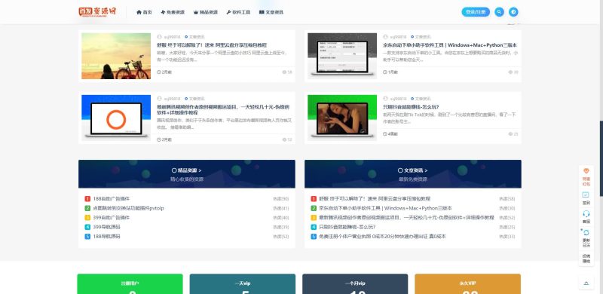Click the site logo in header
Image resolution: width=603 pixels, height=294 pixels.
97,12
